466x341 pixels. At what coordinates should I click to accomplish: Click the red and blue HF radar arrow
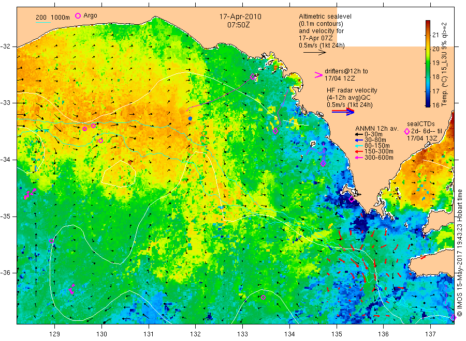pyautogui.click(x=343, y=112)
